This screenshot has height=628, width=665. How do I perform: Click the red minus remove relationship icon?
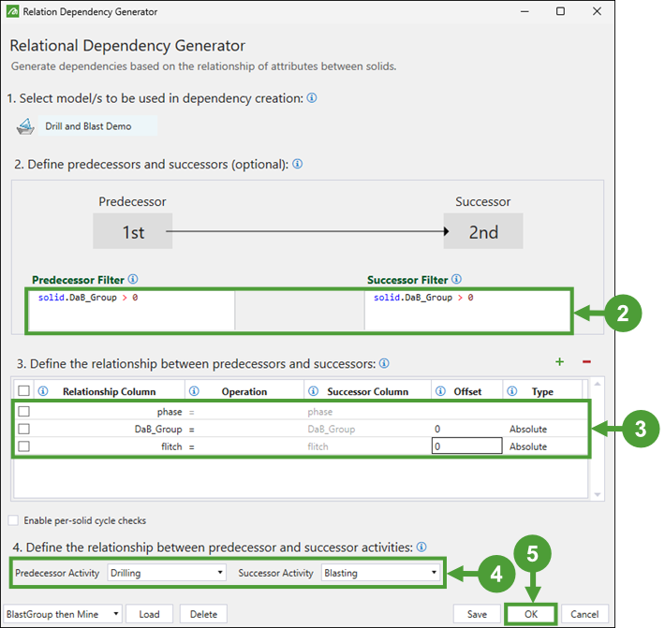[586, 362]
